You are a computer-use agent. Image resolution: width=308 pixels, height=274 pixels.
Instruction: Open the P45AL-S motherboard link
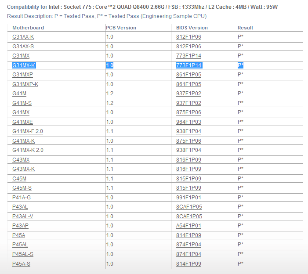[23, 254]
